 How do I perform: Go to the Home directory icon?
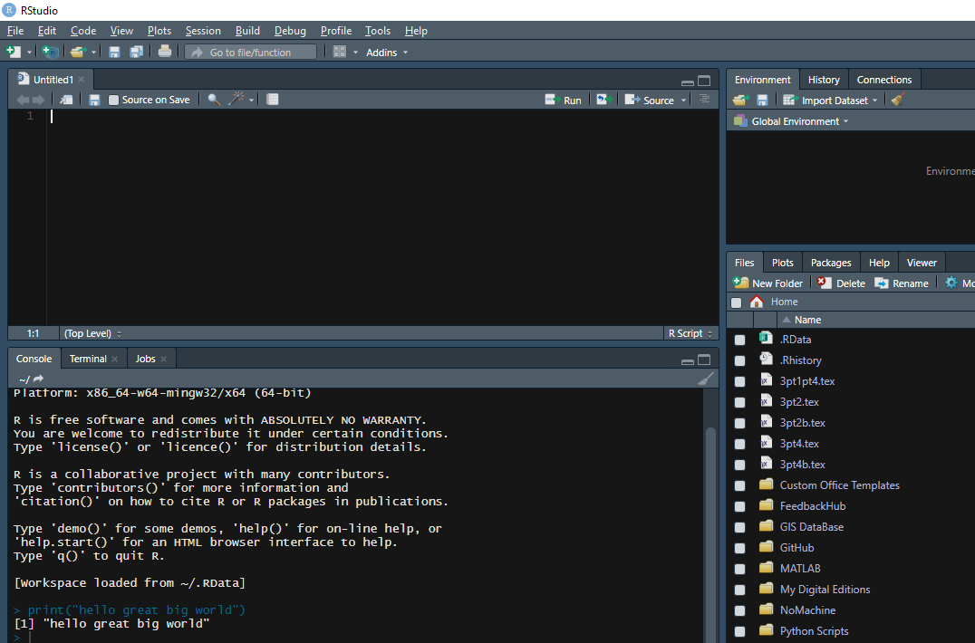pyautogui.click(x=756, y=302)
